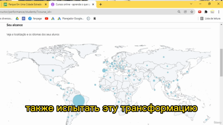
Task: Click the zoom magnifier icon in address bar
Action: pyautogui.click(x=179, y=12)
